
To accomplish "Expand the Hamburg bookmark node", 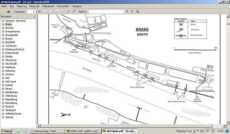I will click(3, 67).
